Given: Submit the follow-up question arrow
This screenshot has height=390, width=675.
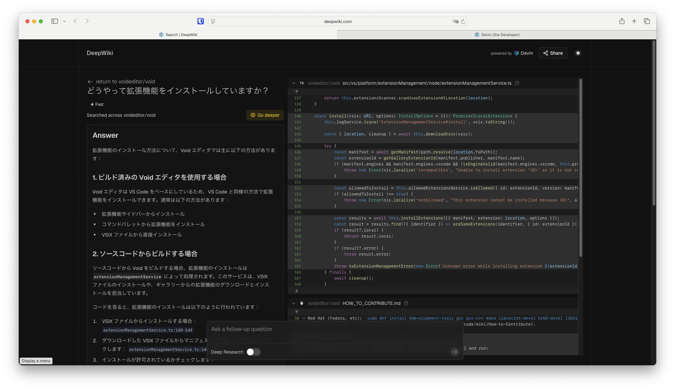Looking at the screenshot, I should coord(454,352).
